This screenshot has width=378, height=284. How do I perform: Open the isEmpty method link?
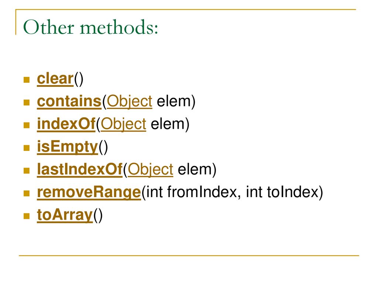[x=68, y=147]
